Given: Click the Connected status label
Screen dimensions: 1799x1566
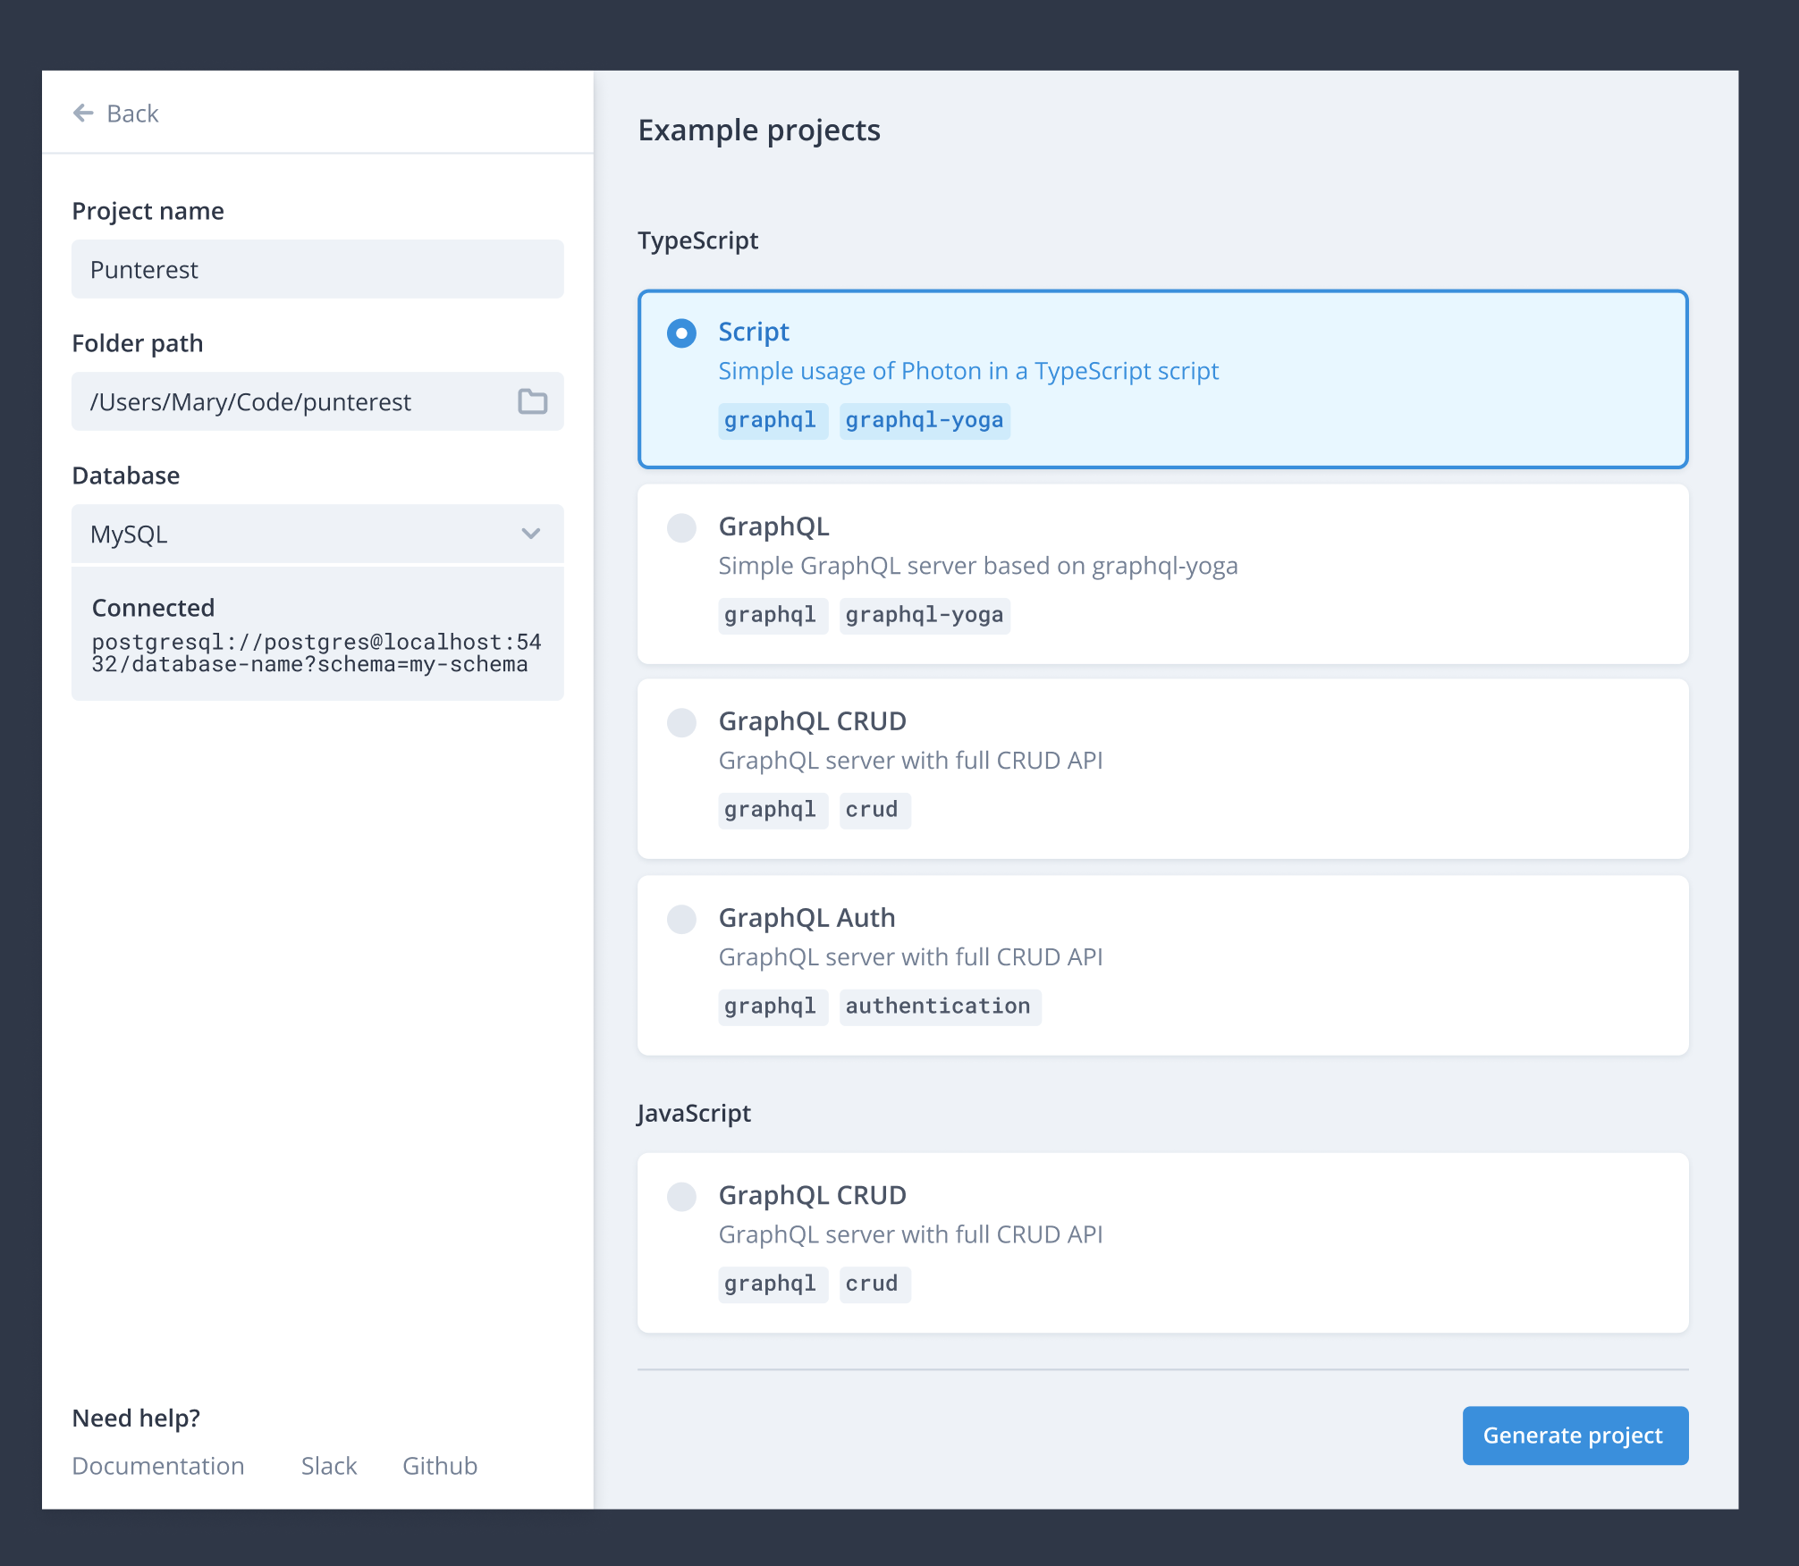Looking at the screenshot, I should (153, 608).
